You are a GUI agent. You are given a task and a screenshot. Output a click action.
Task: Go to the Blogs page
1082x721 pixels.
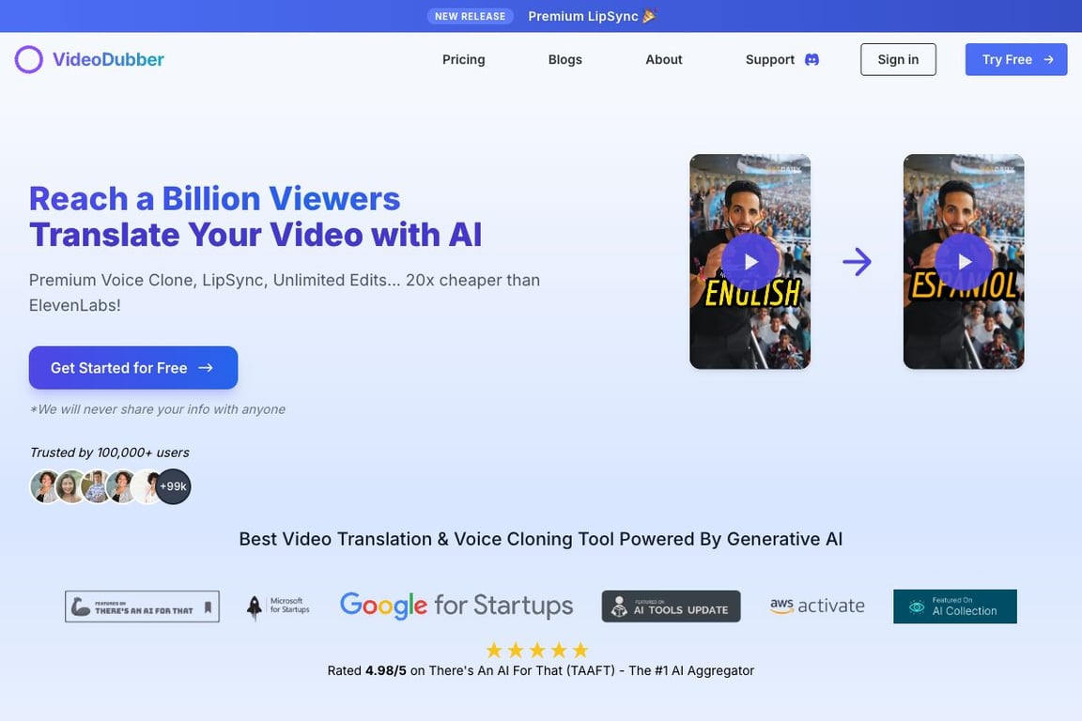click(x=565, y=60)
